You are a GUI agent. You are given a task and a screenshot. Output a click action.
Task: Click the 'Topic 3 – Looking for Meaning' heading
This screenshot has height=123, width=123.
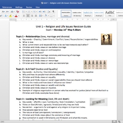coord(32,99)
